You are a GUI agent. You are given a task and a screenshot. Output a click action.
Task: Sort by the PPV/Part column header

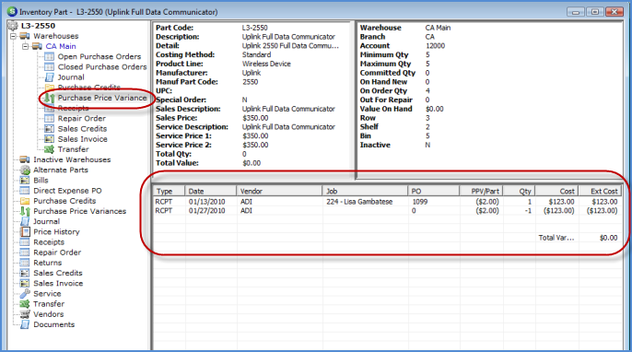coord(481,191)
